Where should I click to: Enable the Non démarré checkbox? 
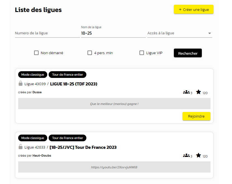pyautogui.click(x=36, y=53)
